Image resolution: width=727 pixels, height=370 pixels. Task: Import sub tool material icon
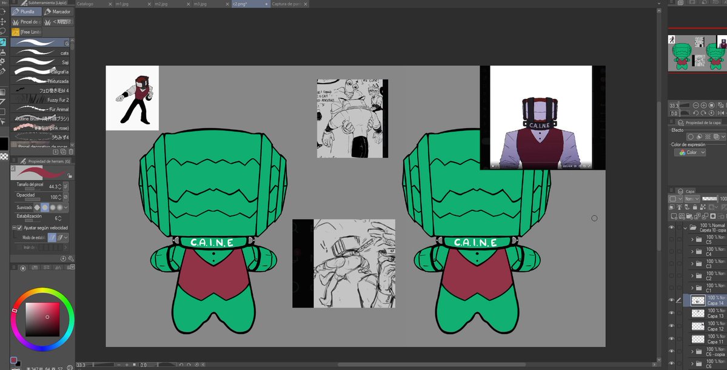coord(56,152)
